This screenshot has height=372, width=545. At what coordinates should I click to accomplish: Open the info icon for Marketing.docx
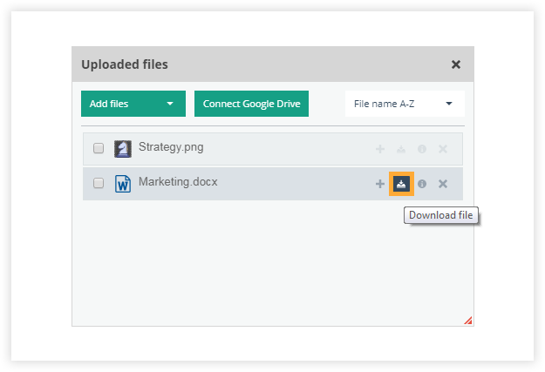[x=422, y=184]
